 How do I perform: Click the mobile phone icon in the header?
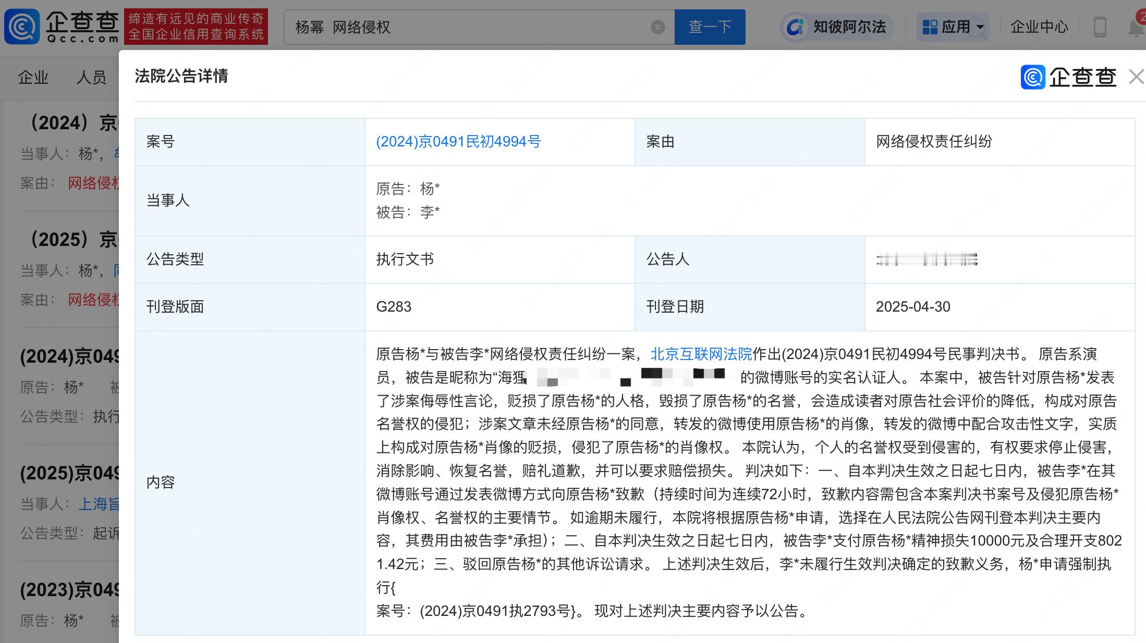click(x=1100, y=27)
